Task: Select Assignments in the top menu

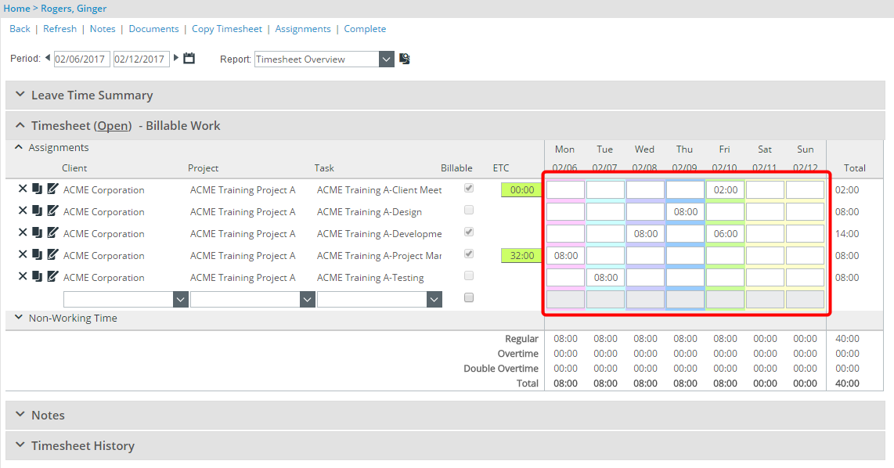Action: coord(303,29)
